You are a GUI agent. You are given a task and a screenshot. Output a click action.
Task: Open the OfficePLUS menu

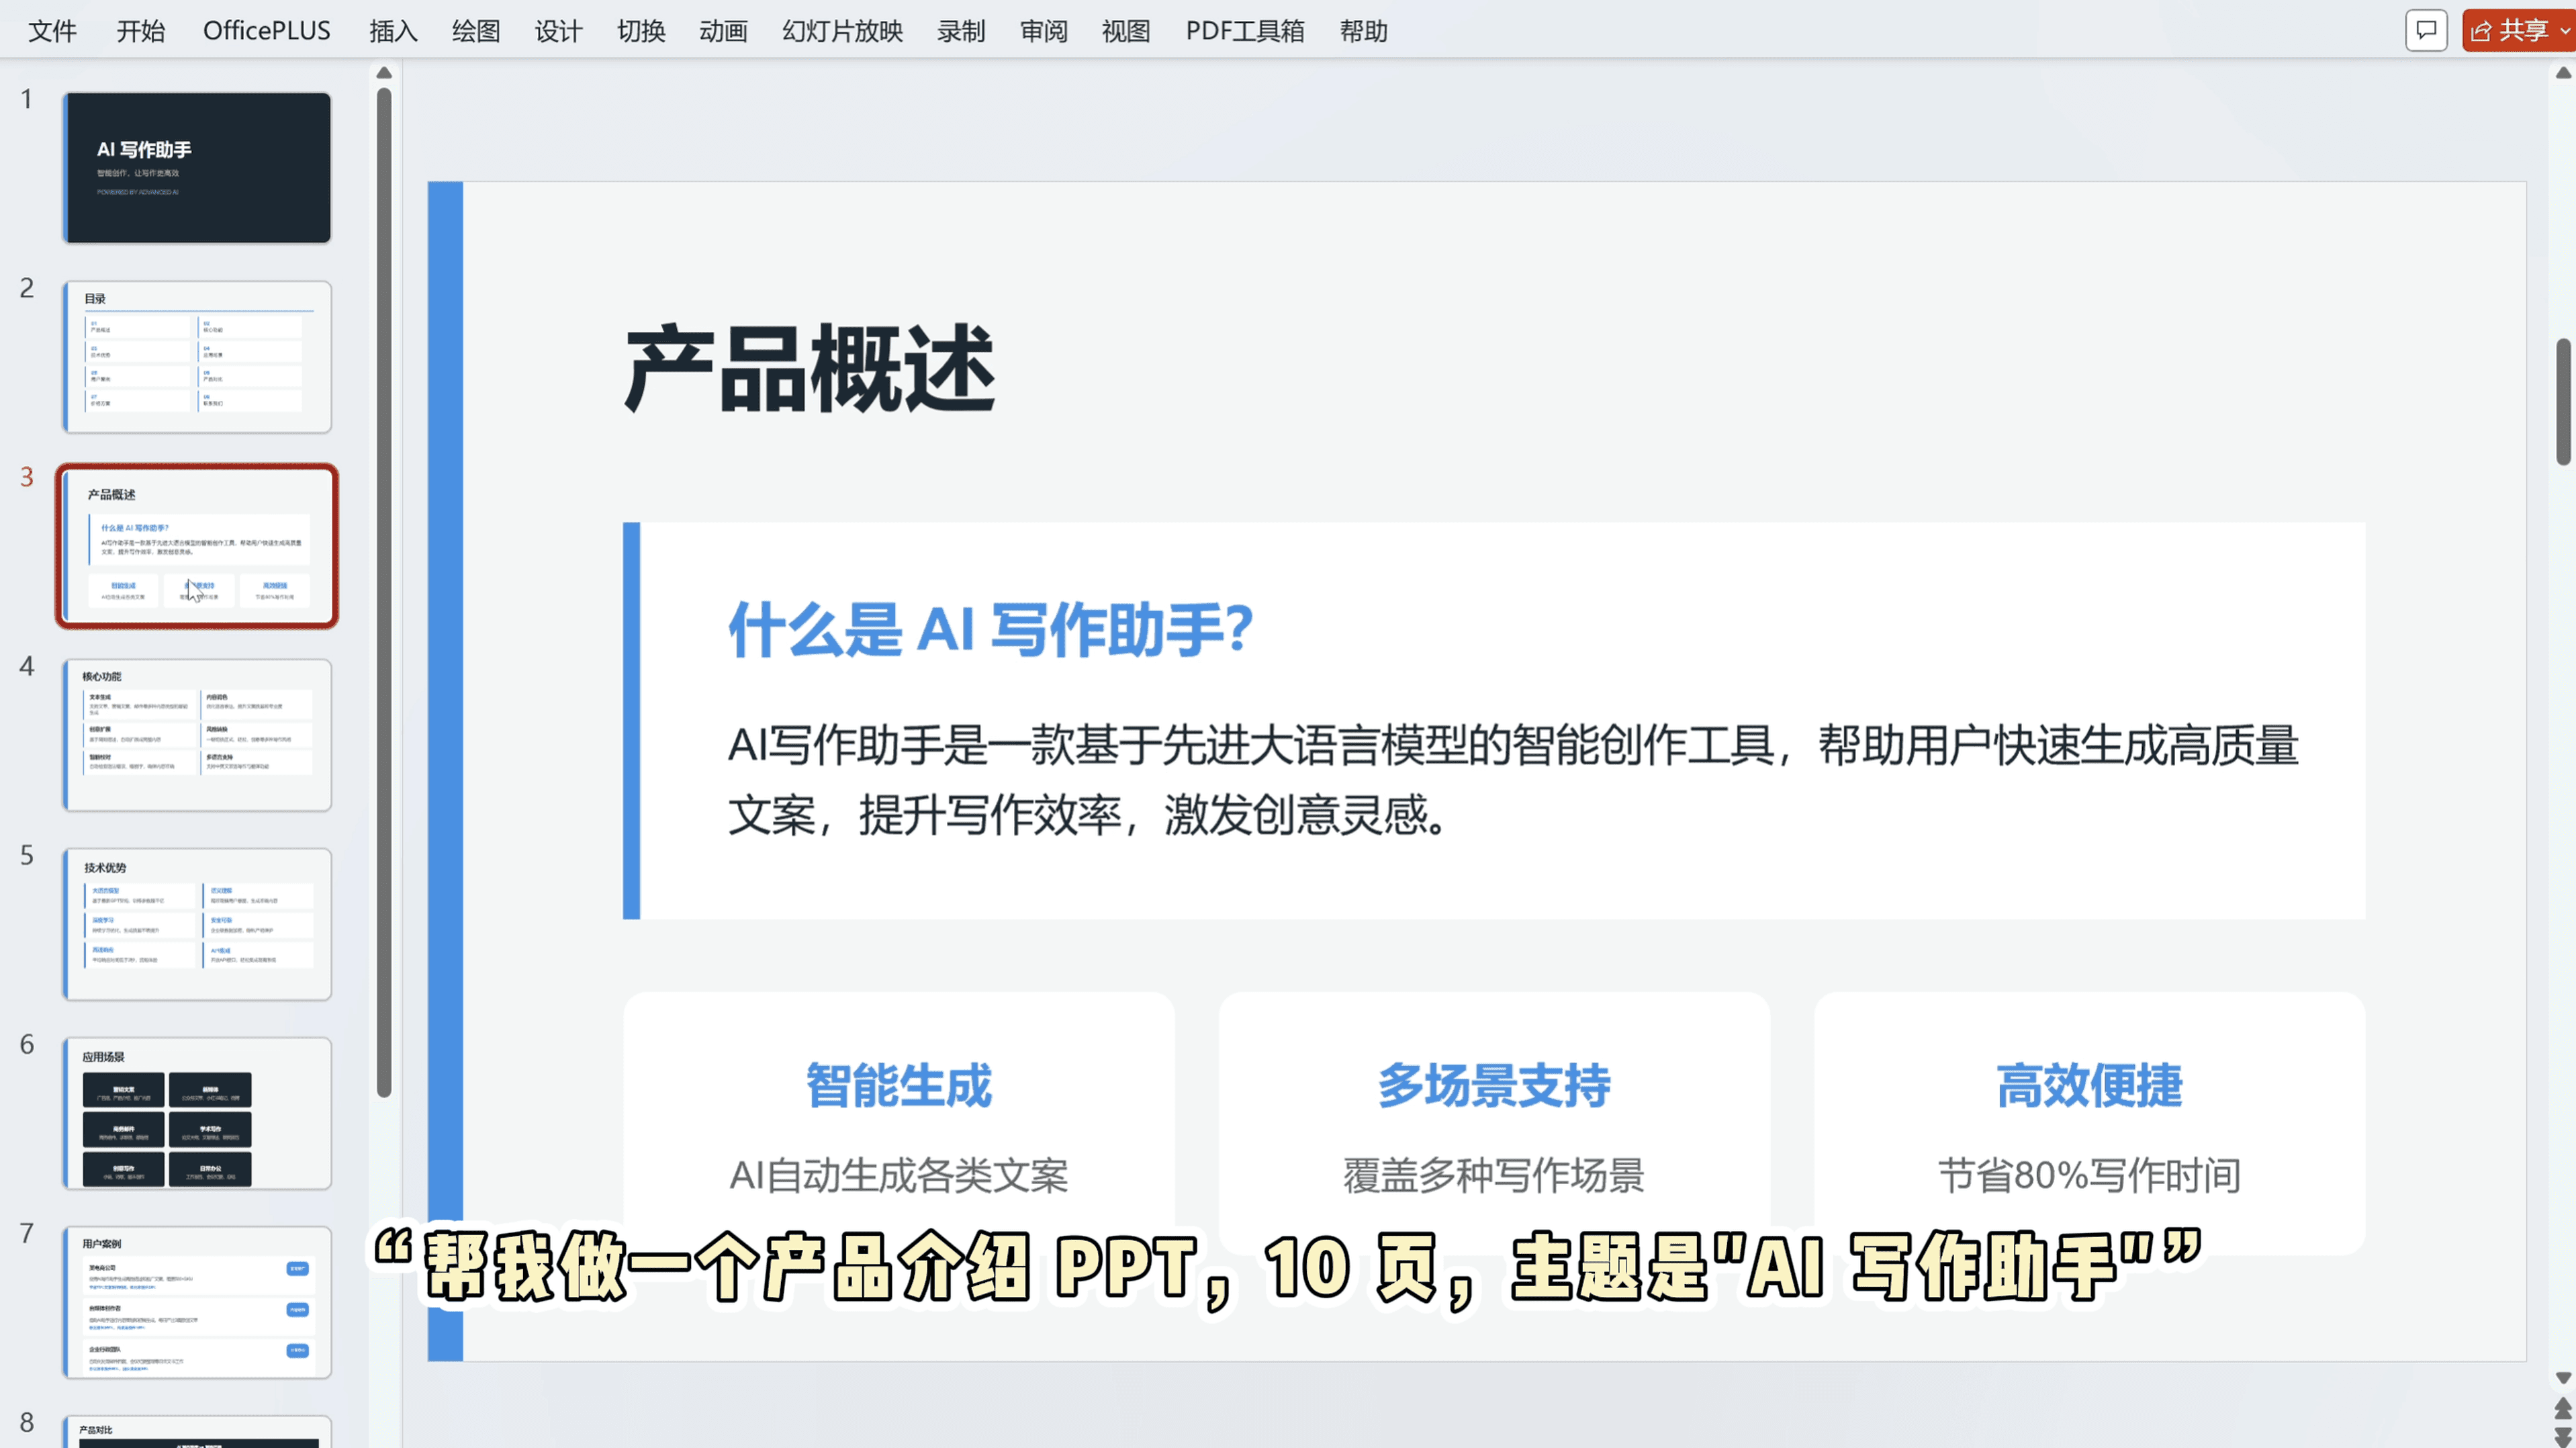point(266,30)
